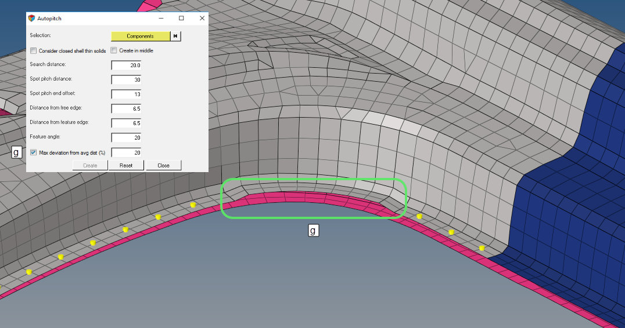Click the Feature angle input box

point(126,137)
